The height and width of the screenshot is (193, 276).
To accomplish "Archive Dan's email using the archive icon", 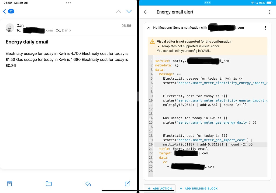I will [9, 184].
